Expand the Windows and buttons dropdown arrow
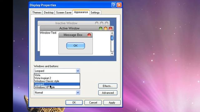The height and width of the screenshot is (112, 200). tap(78, 71)
